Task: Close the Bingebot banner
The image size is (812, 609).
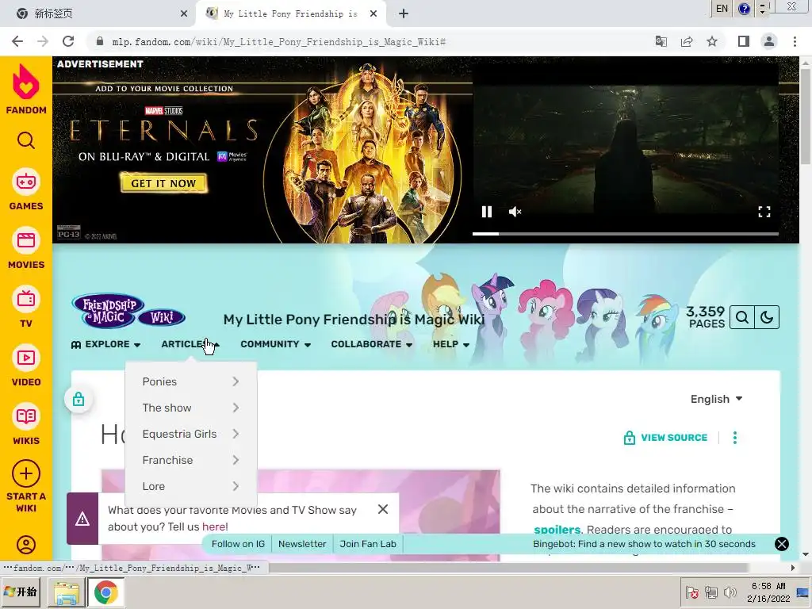Action: click(782, 544)
